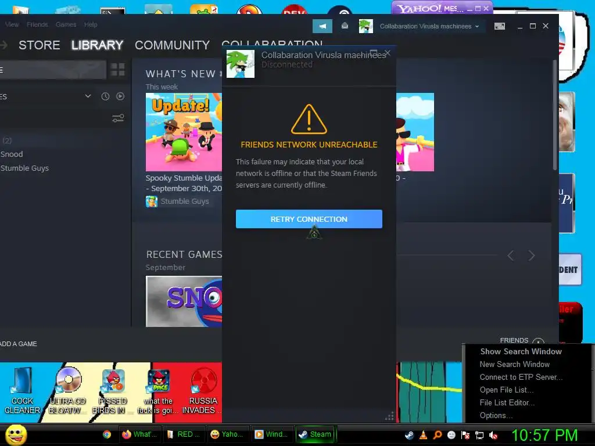Choose Options in the tray context menu
Screen dimensions: 595x446
coord(496,416)
